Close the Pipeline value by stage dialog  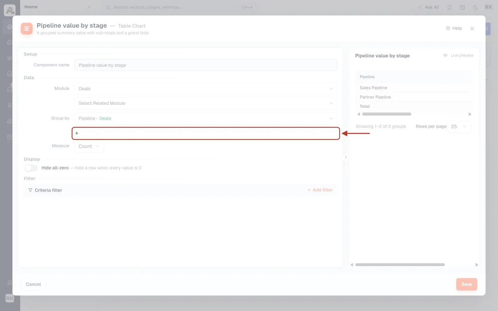tap(472, 29)
